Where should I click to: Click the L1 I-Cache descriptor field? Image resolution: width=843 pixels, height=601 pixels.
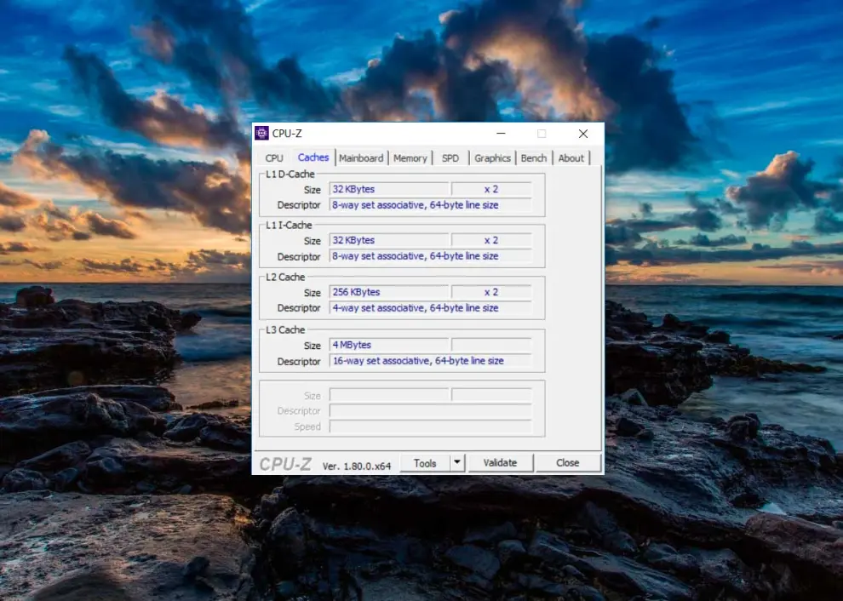[x=430, y=256]
